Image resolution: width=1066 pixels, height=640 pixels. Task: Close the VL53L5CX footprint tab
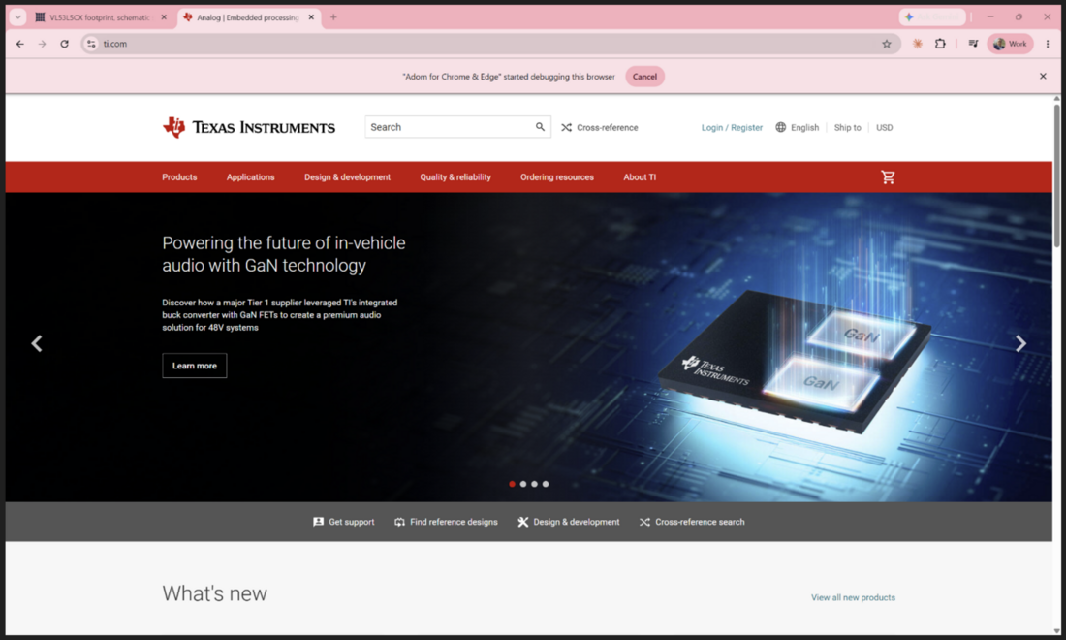tap(164, 17)
